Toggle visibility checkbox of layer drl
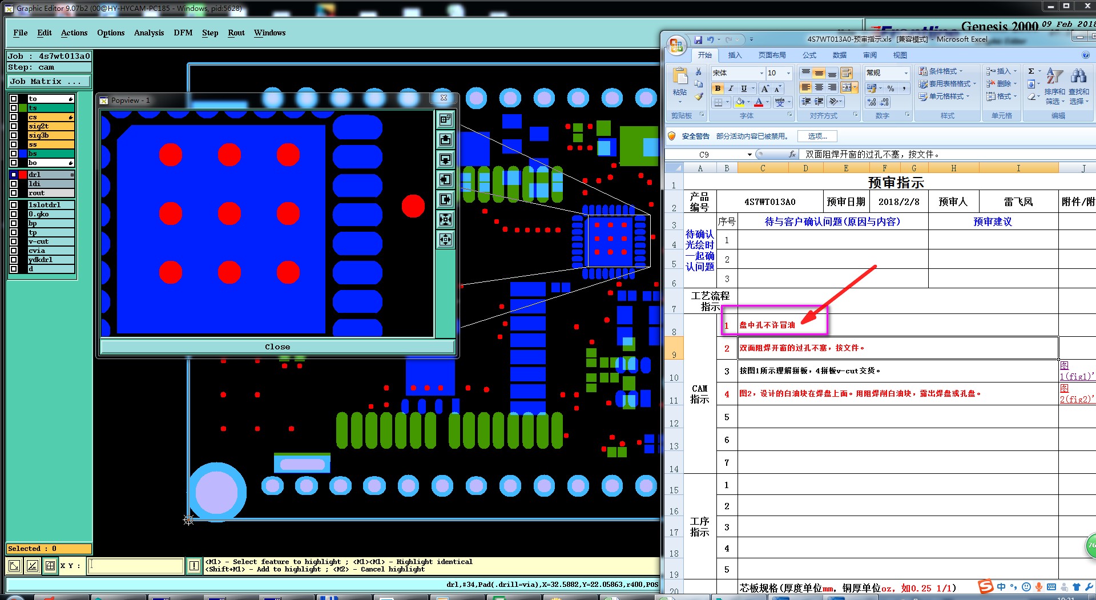 pos(14,175)
